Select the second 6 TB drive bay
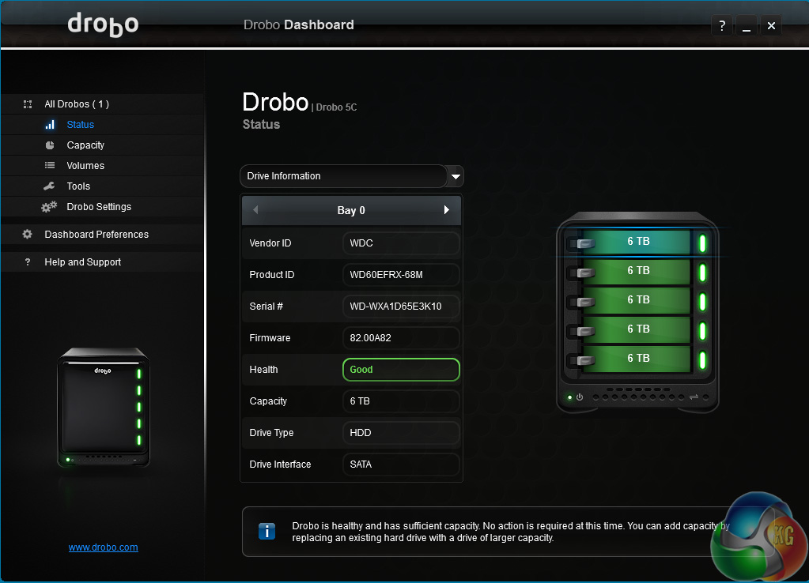 pyautogui.click(x=637, y=271)
